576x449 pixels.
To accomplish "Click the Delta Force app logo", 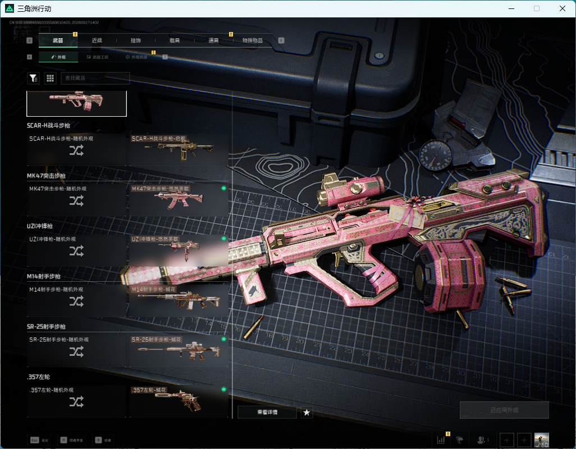I will coord(10,8).
